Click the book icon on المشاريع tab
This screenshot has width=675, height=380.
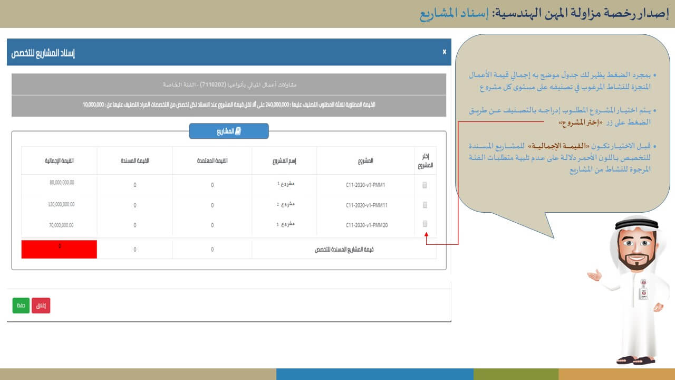(x=238, y=131)
